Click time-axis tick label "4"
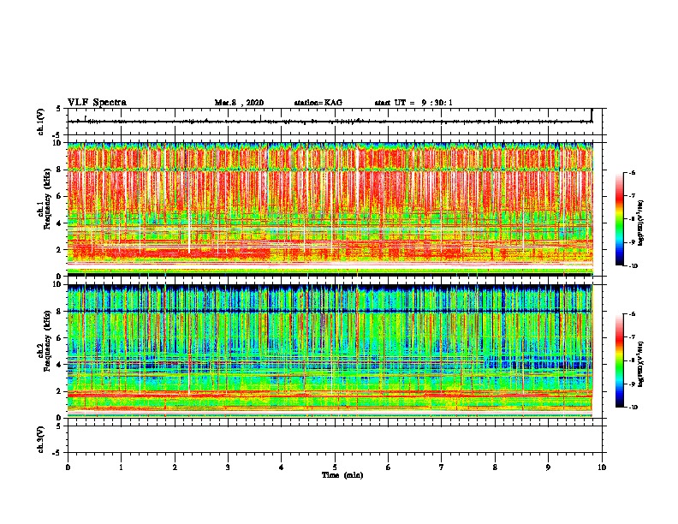678x524 pixels. (282, 467)
